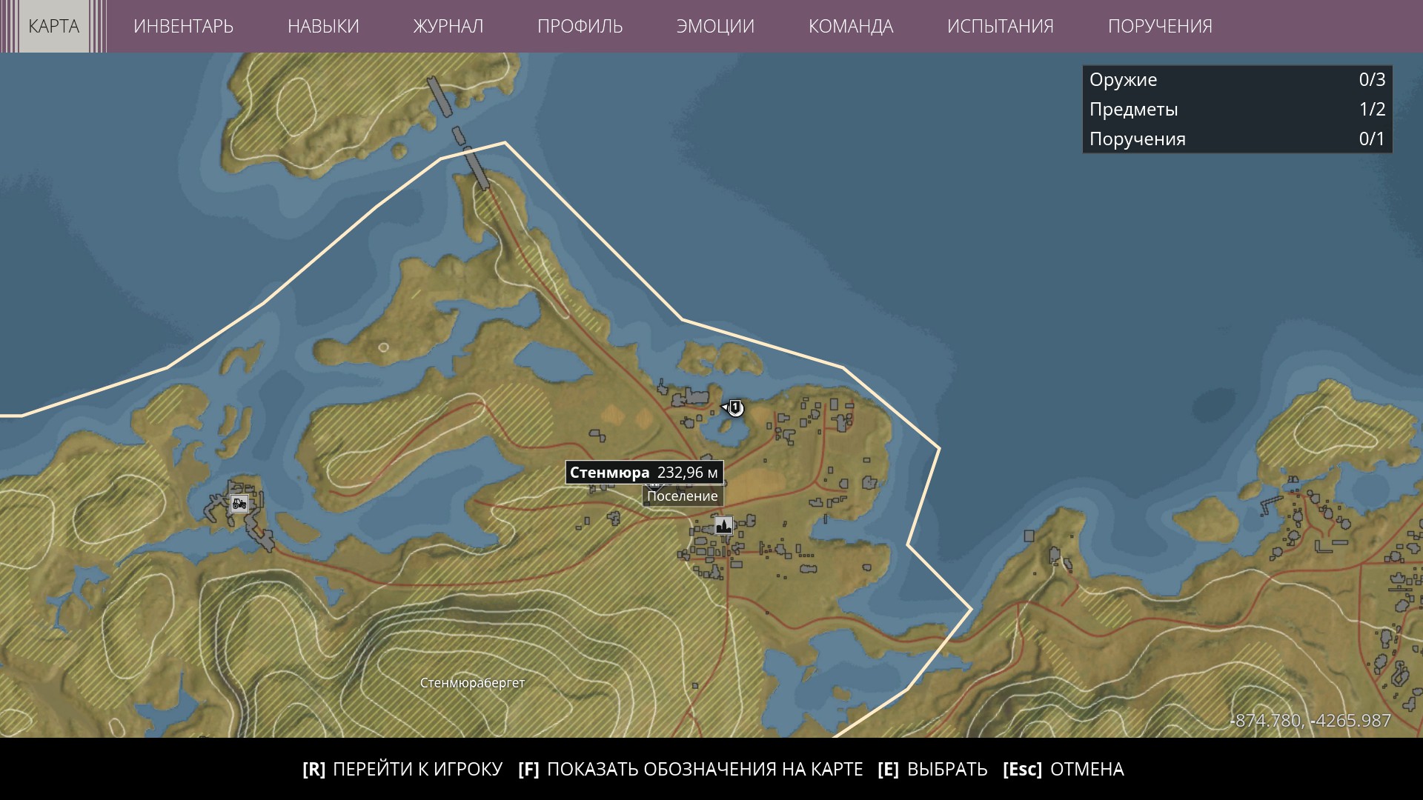View the ИСПЫТАНИЯ tab
This screenshot has width=1423, height=800.
(1000, 26)
